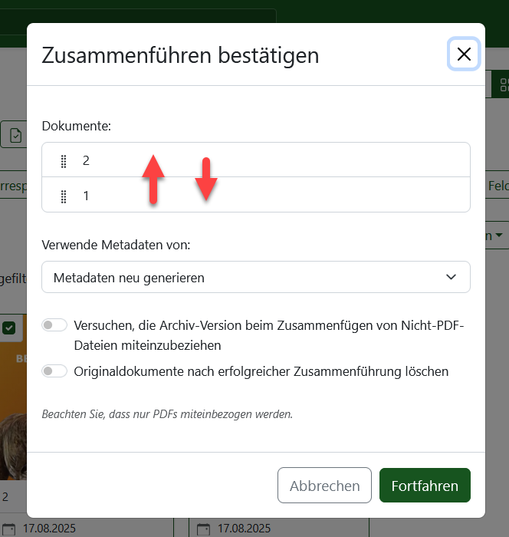Click the Abbrechen button
509x537 pixels.
[324, 486]
